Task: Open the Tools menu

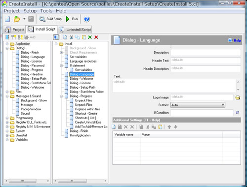Action: (x=46, y=11)
